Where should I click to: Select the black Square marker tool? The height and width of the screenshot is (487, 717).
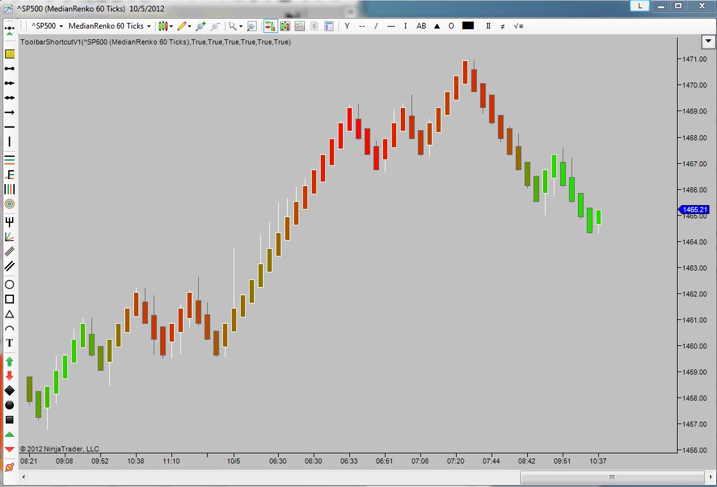coord(10,420)
